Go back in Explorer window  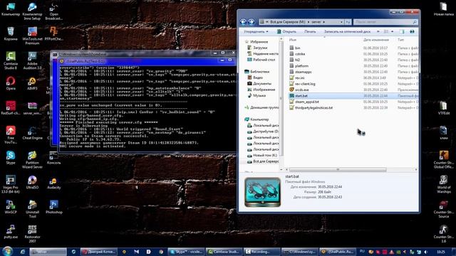(x=243, y=22)
